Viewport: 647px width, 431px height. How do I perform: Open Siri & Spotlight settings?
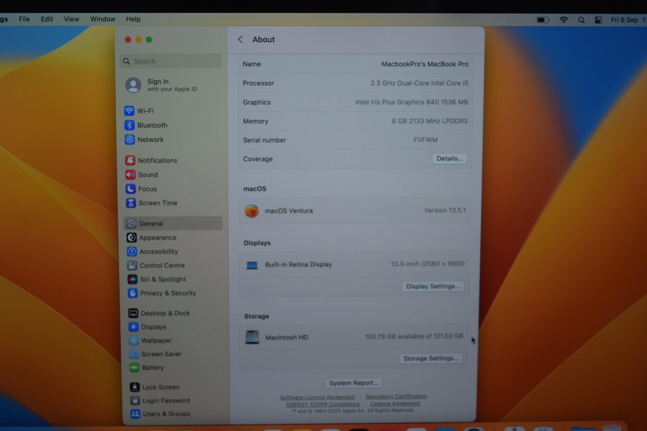pyautogui.click(x=163, y=279)
